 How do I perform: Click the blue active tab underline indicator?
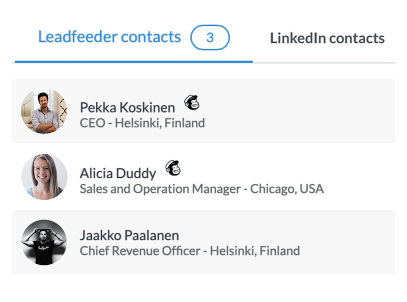pyautogui.click(x=133, y=61)
